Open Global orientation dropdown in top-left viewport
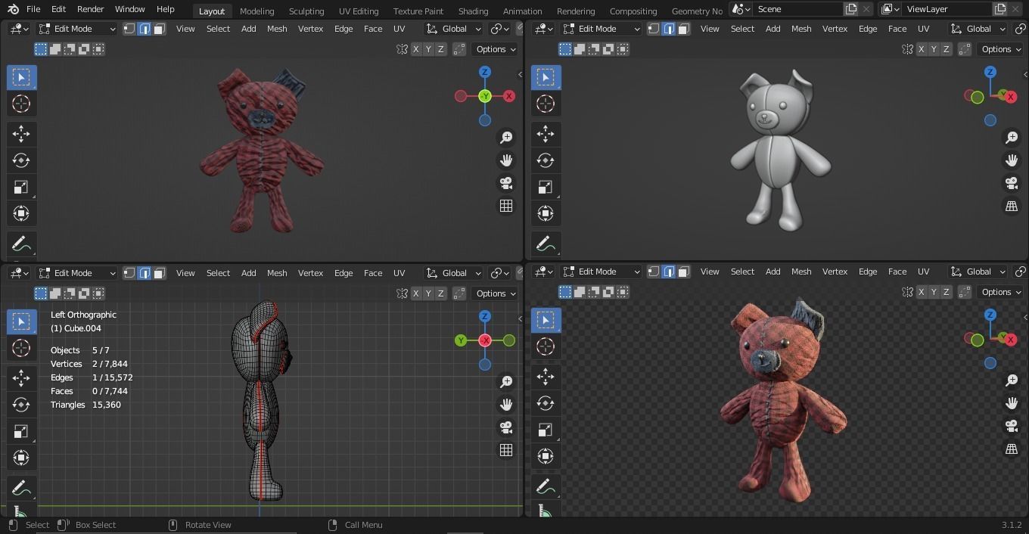 pos(453,29)
